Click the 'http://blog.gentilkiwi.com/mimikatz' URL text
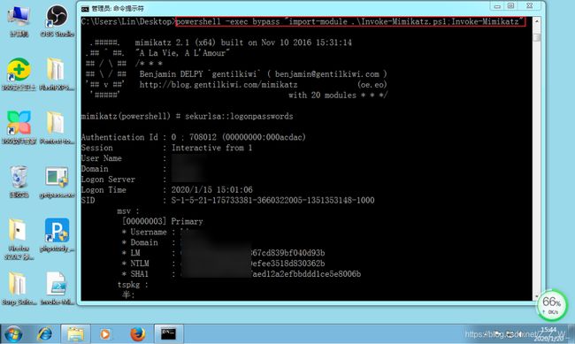Image resolution: width=575 pixels, height=344 pixels. tap(218, 85)
